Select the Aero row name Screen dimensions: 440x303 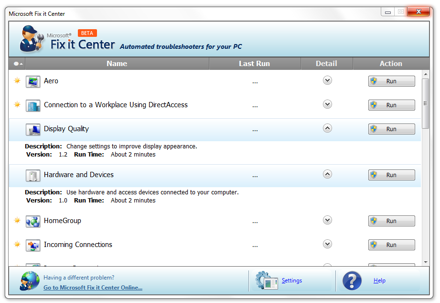click(x=51, y=81)
